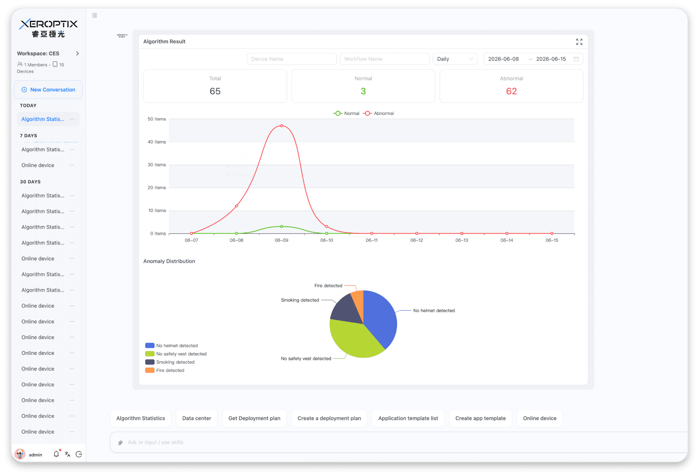This screenshot has height=476, width=699.
Task: Toggle Normal series in chart legend
Action: [x=346, y=114]
